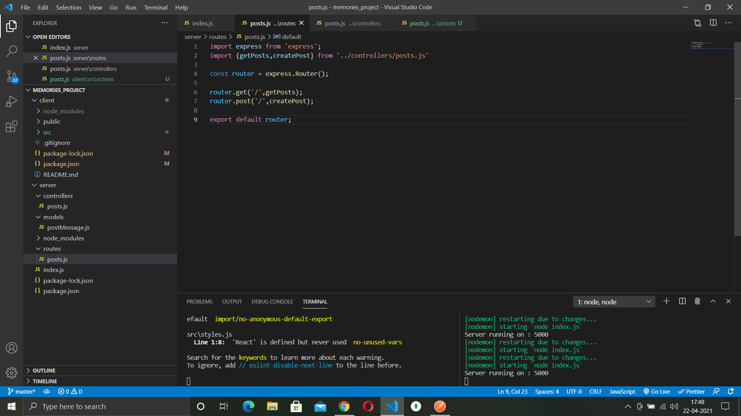The width and height of the screenshot is (741, 416).
Task: Click Go Live server button
Action: (x=656, y=392)
